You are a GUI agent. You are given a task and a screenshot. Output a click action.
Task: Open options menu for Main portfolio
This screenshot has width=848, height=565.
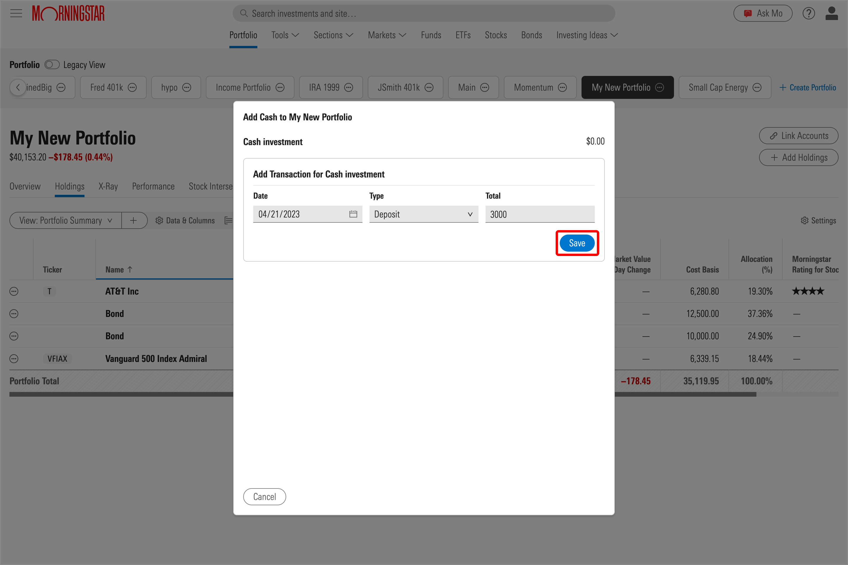(x=485, y=88)
